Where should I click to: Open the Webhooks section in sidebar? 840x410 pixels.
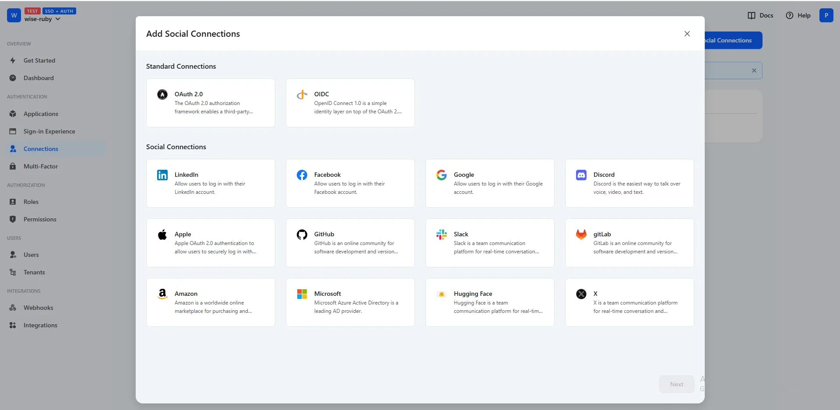pyautogui.click(x=38, y=308)
